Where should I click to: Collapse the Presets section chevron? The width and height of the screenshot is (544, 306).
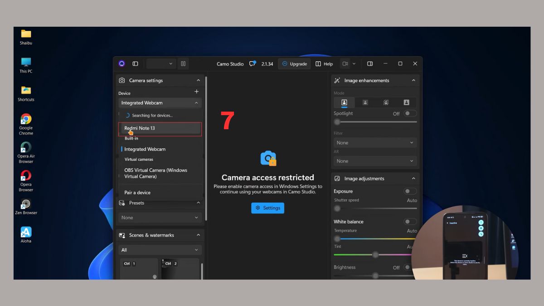click(x=198, y=203)
